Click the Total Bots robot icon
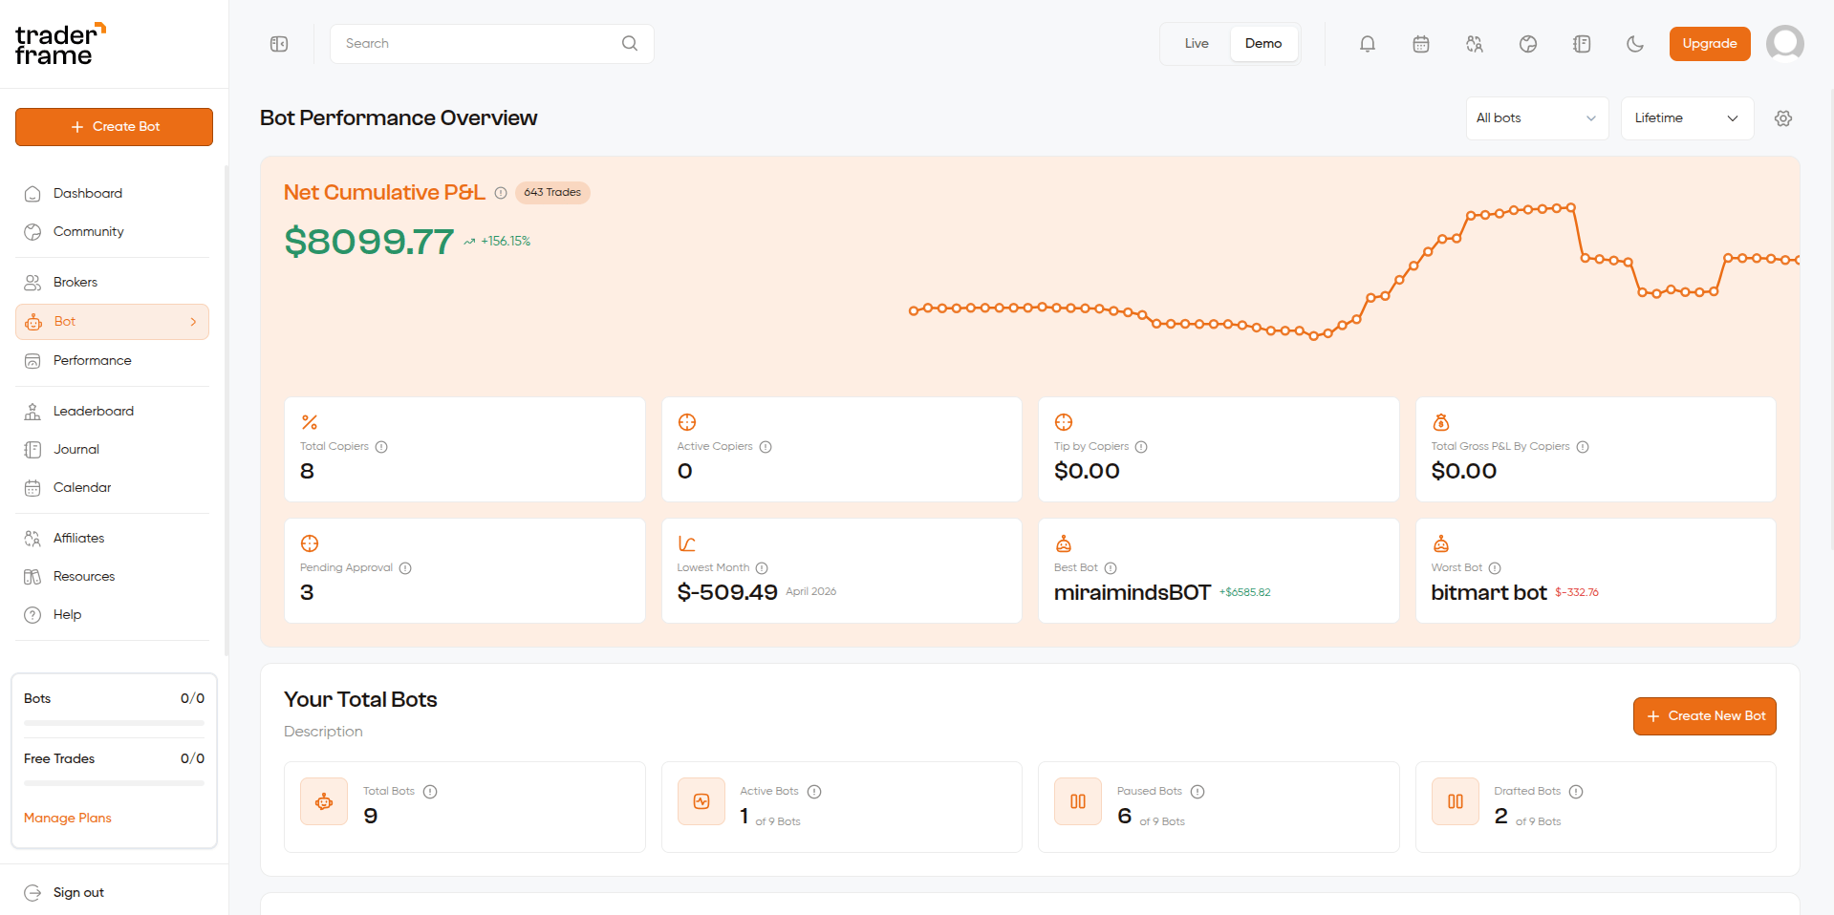The image size is (1834, 915). 324,801
